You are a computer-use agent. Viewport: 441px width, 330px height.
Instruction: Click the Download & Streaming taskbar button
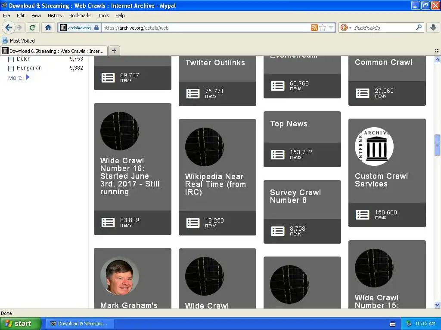click(80, 324)
